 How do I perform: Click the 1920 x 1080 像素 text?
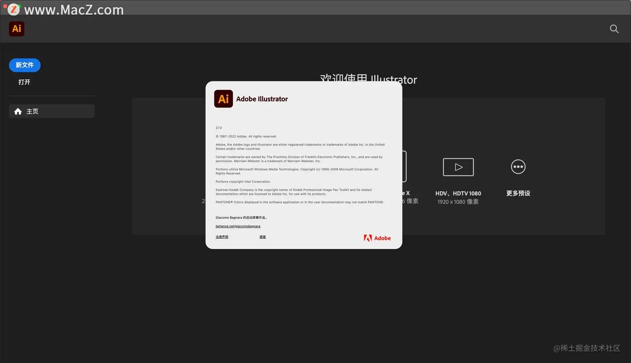(x=458, y=202)
